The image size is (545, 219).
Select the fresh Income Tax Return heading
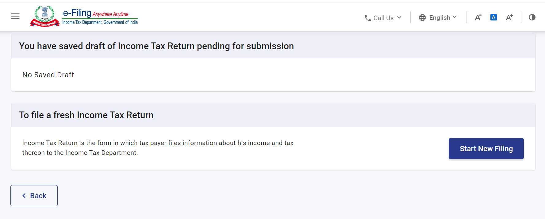point(86,115)
